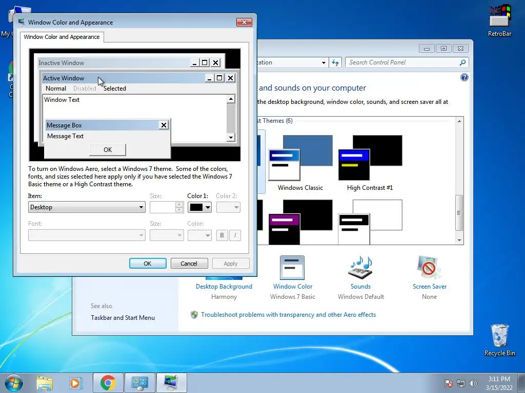Select the High Contrast #1 theme
The width and height of the screenshot is (525, 393).
click(x=370, y=163)
